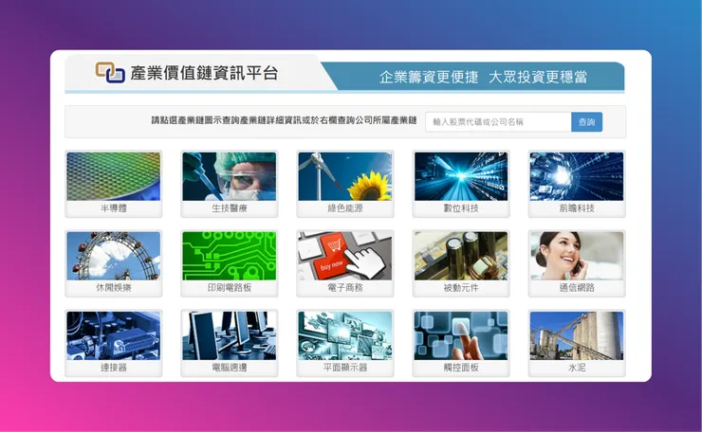Click the 綠色能源 label link
Screen dimensions: 702x432
pos(345,208)
